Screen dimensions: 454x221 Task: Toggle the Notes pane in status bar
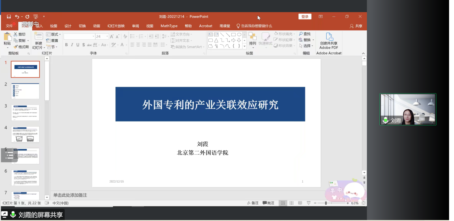253,203
